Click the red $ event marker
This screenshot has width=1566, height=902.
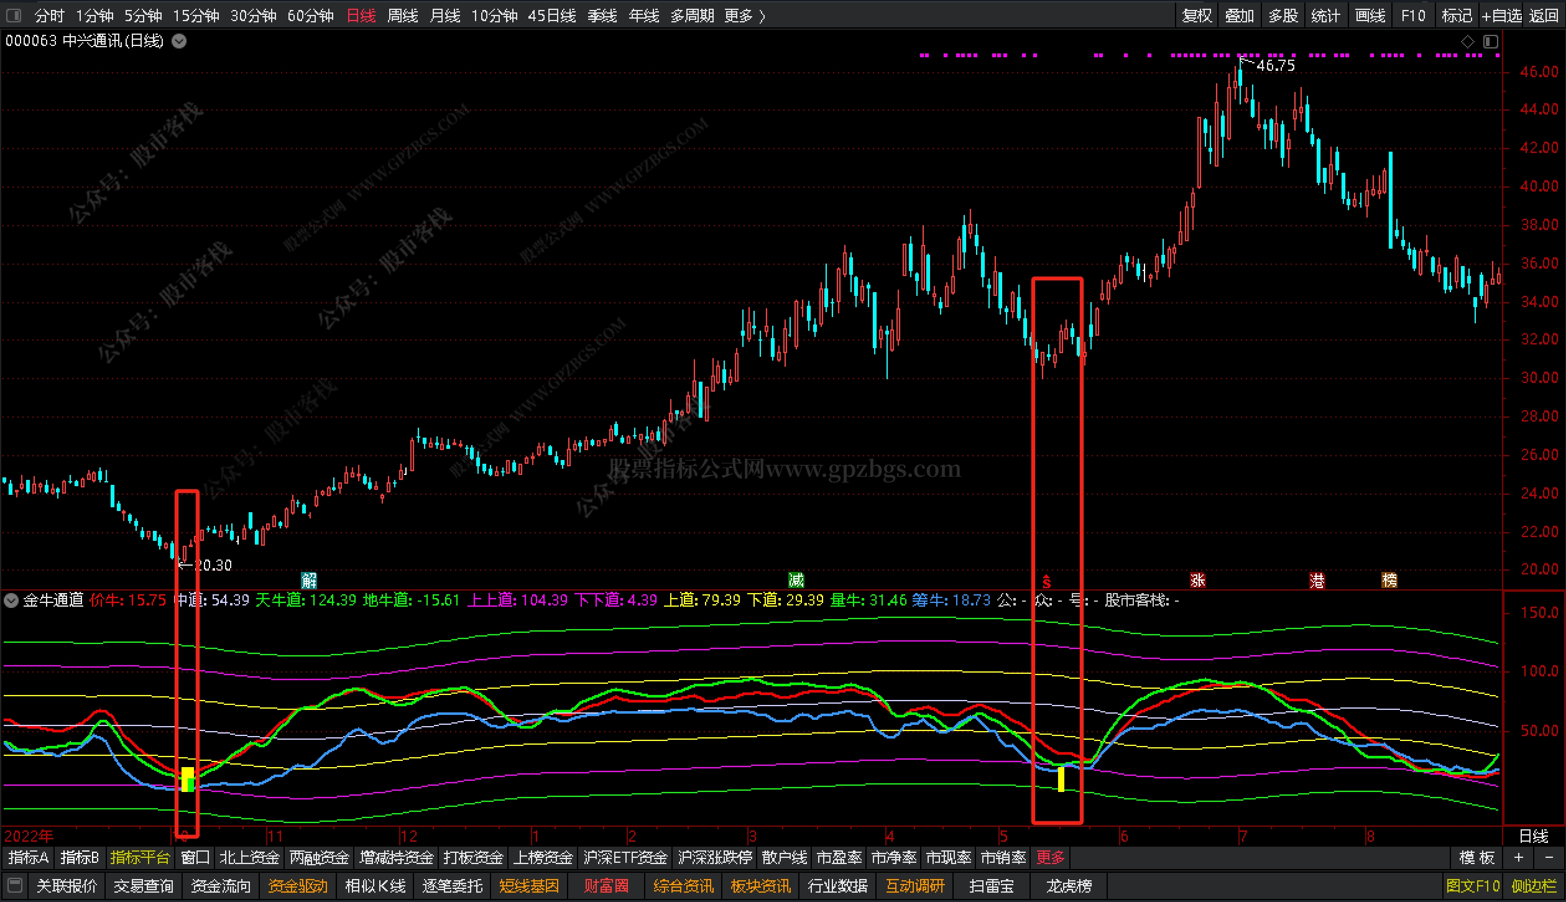pos(1047,582)
